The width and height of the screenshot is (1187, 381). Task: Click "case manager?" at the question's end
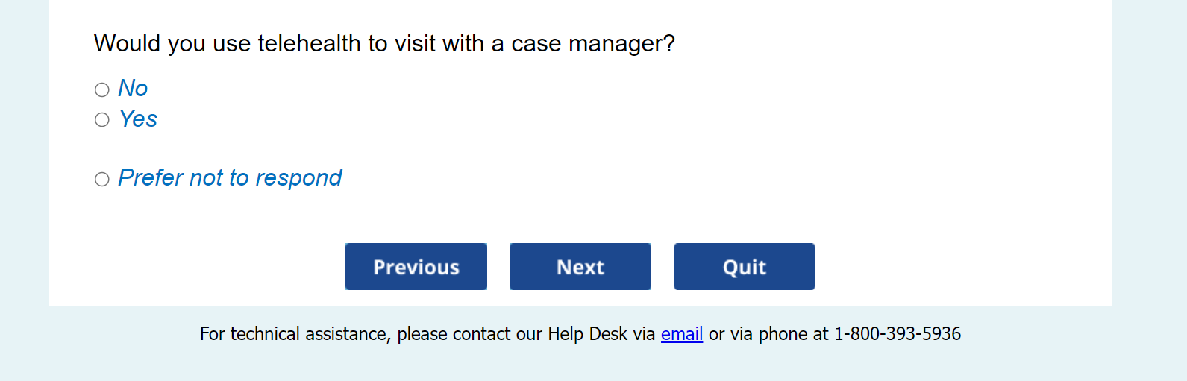[x=592, y=44]
